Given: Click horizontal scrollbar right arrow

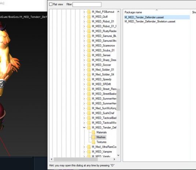Looking at the screenshot, I should click(114, 159).
